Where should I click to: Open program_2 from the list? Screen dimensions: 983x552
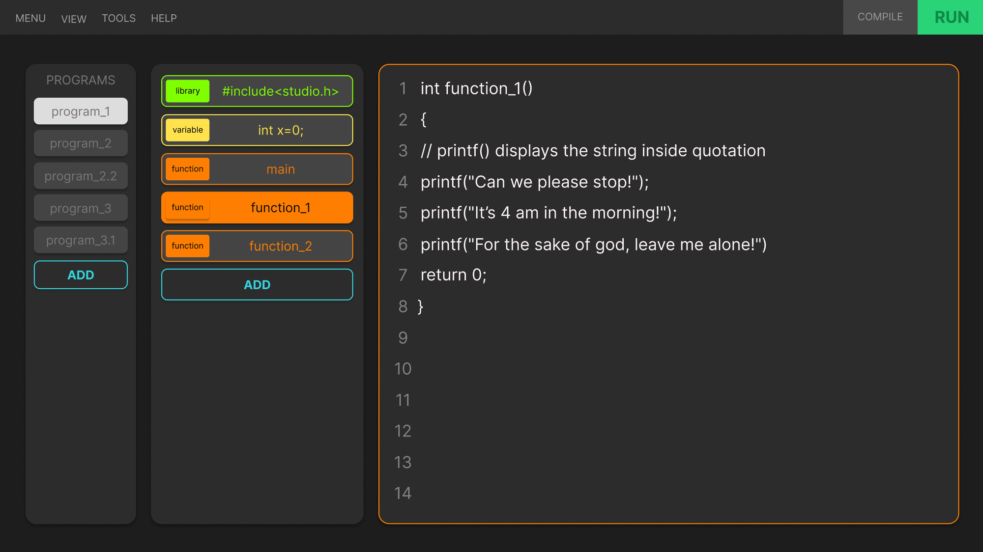coord(81,143)
